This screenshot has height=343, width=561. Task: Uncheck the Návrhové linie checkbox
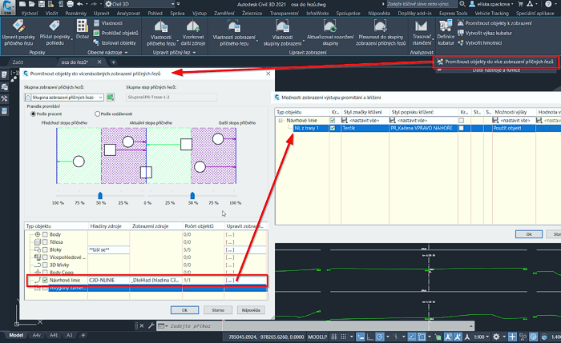click(45, 280)
